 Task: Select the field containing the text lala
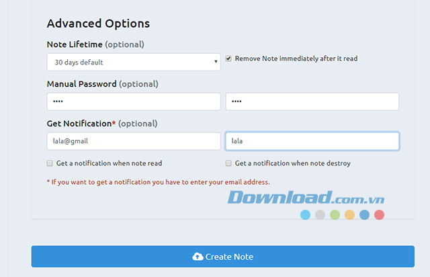pos(312,141)
